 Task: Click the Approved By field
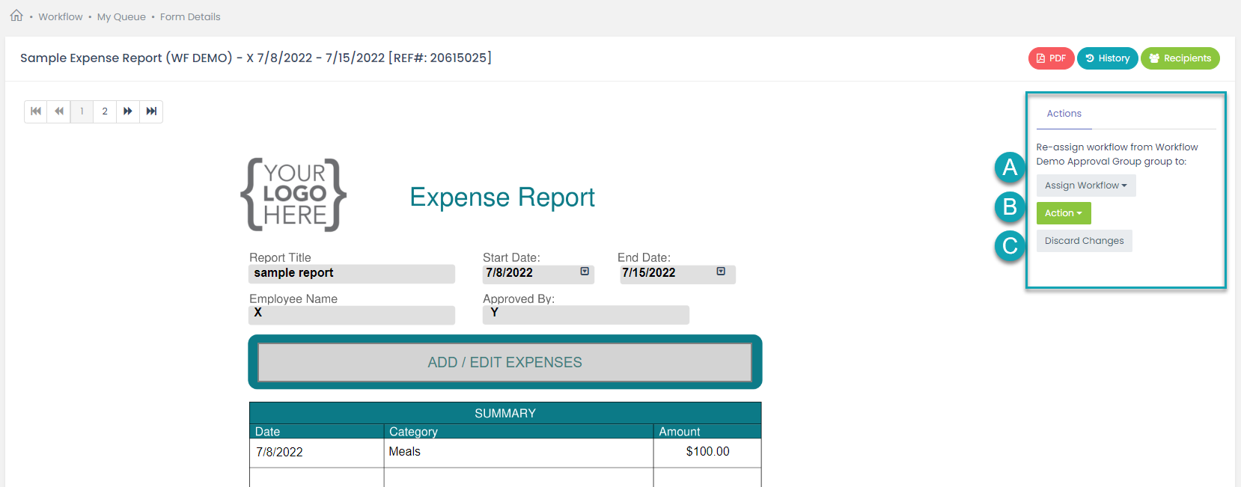(586, 315)
